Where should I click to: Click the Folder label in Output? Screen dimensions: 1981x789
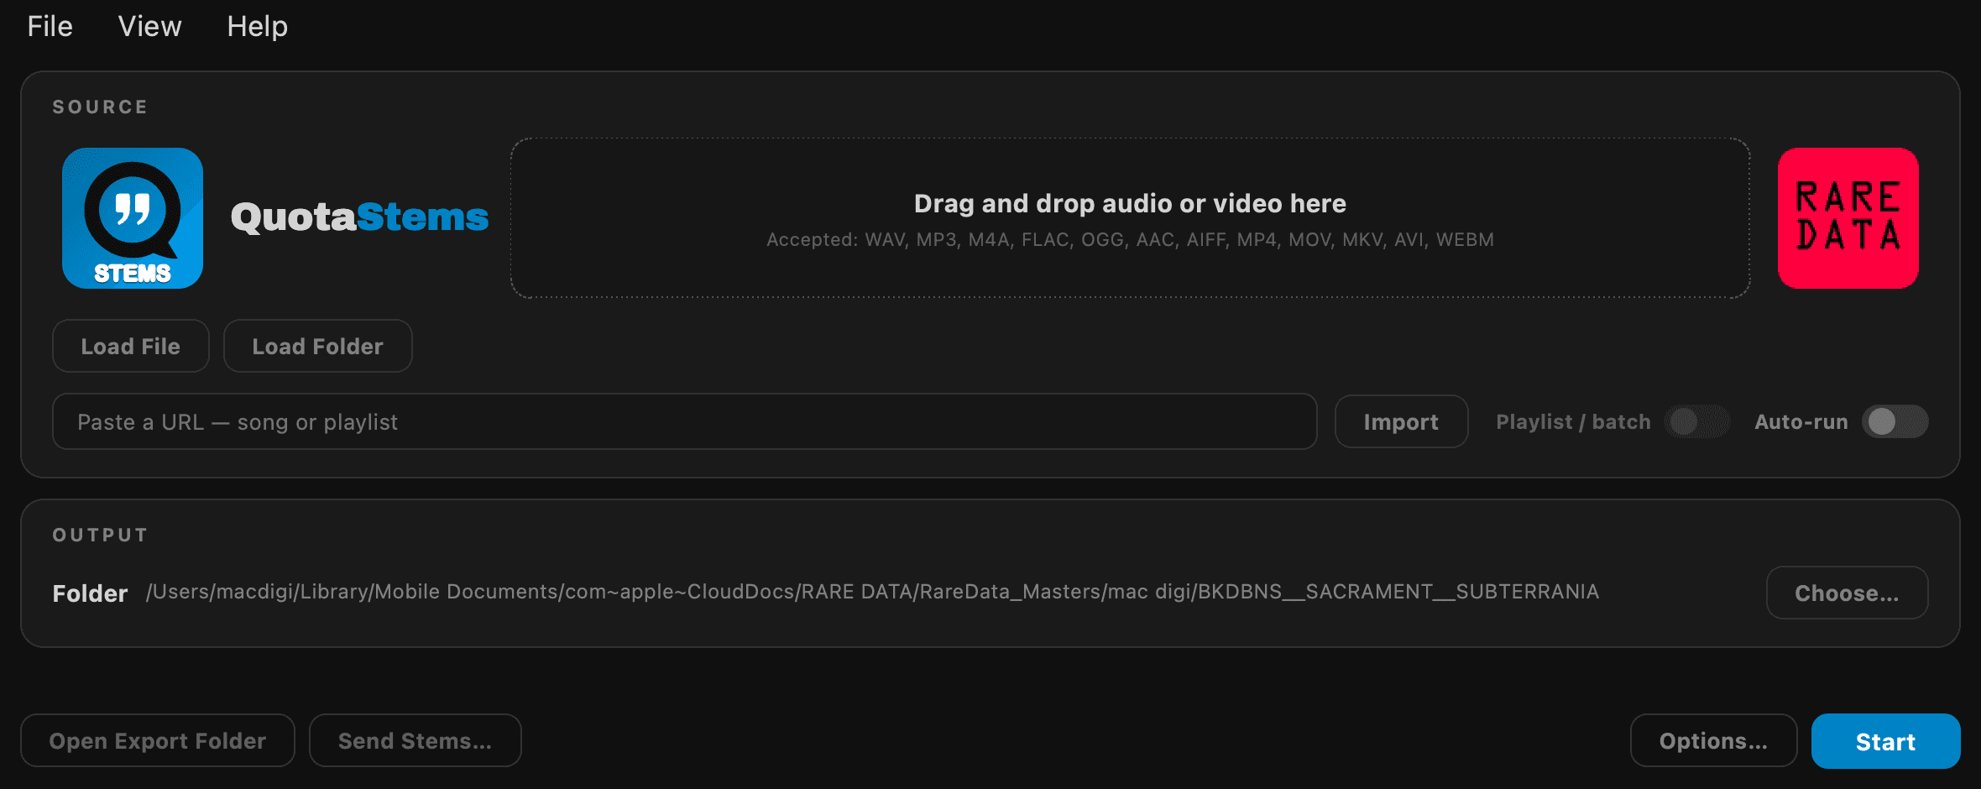tap(90, 593)
